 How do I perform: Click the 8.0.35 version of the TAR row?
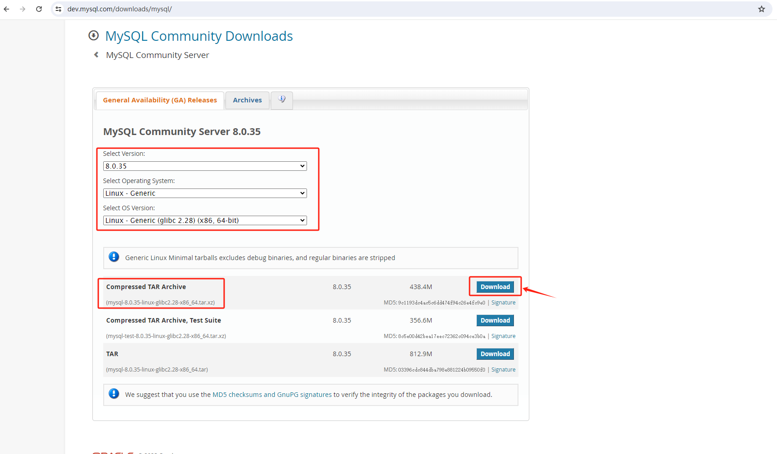pos(342,354)
